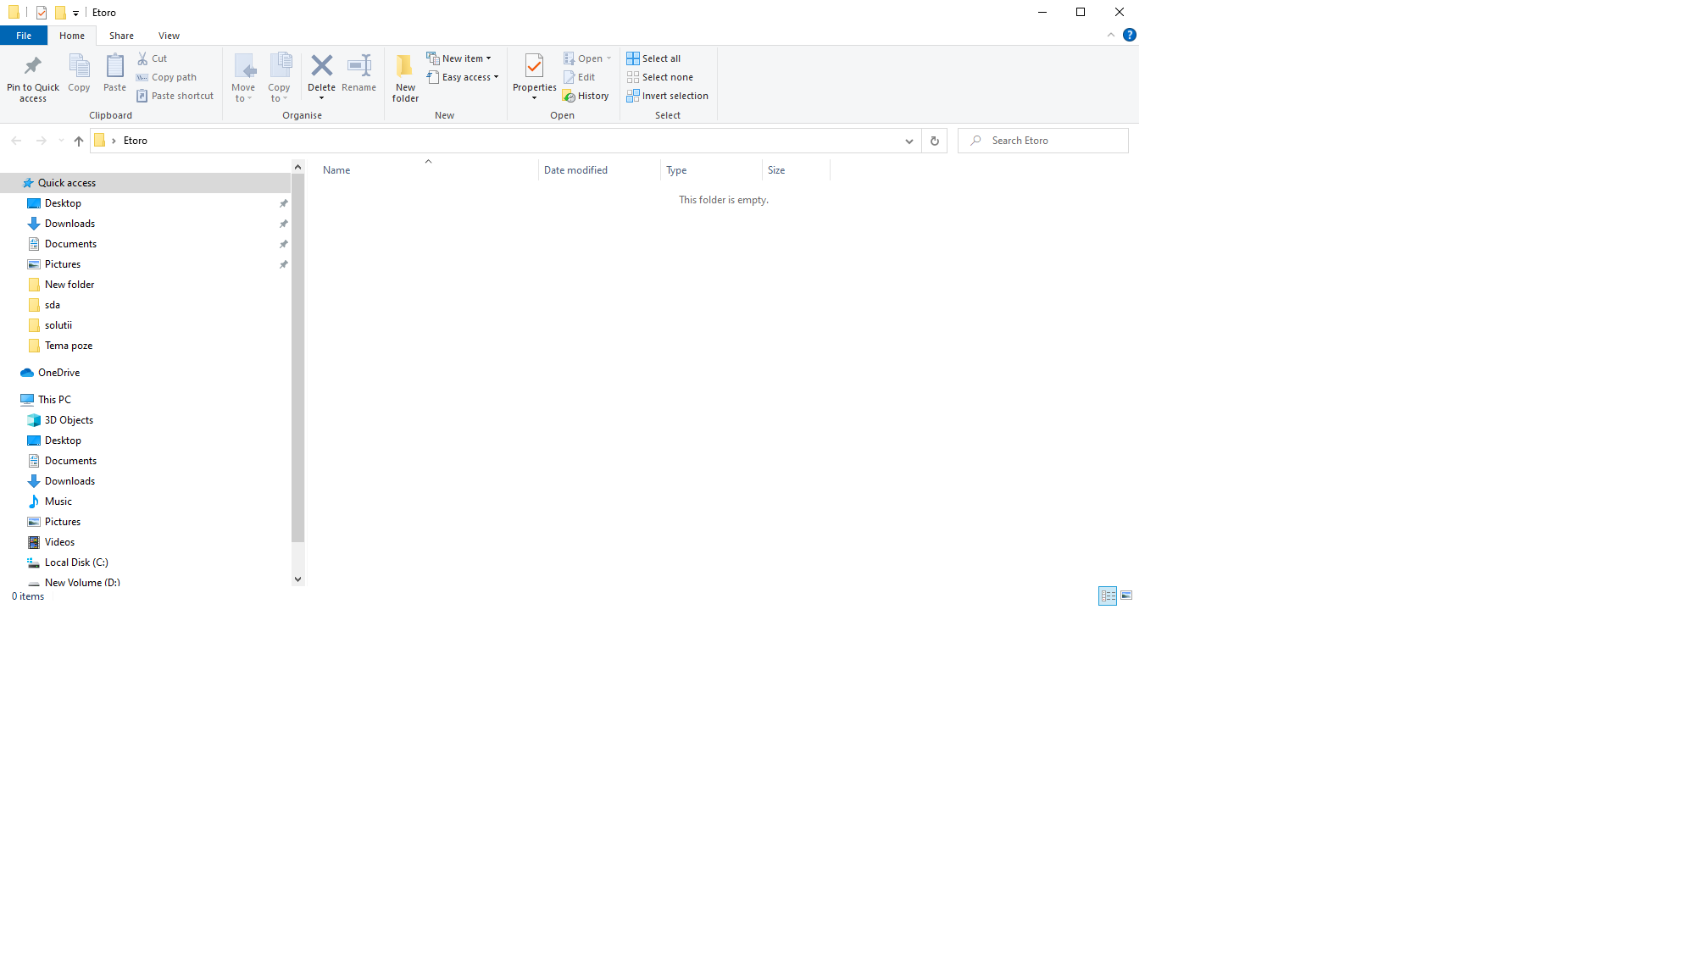Select Copy path in Clipboard group
The image size is (1695, 953).
(x=166, y=77)
